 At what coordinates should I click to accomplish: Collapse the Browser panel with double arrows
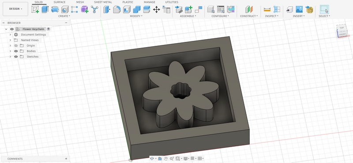click(4, 23)
